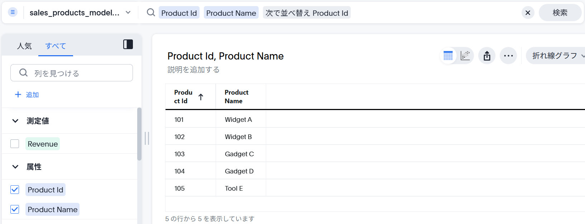Select cell 101
585x224 pixels.
point(191,119)
